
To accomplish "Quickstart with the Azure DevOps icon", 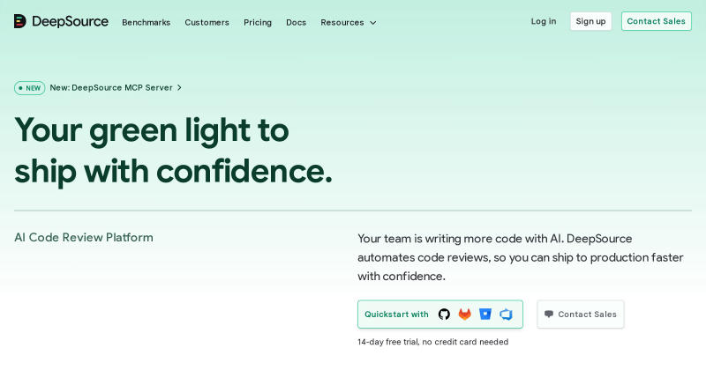I will (506, 314).
